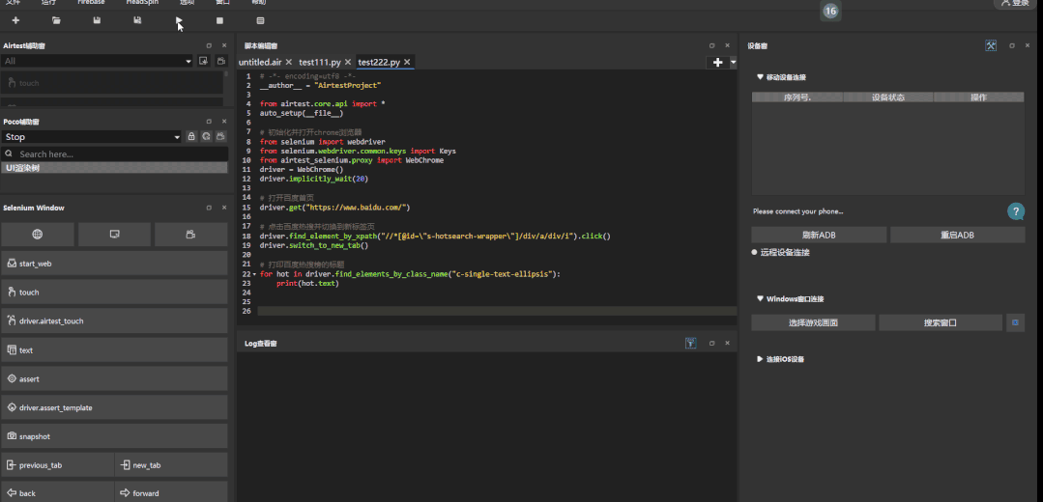Click the Selenium Window touch button
Viewport: 1043px width, 502px height.
point(114,293)
